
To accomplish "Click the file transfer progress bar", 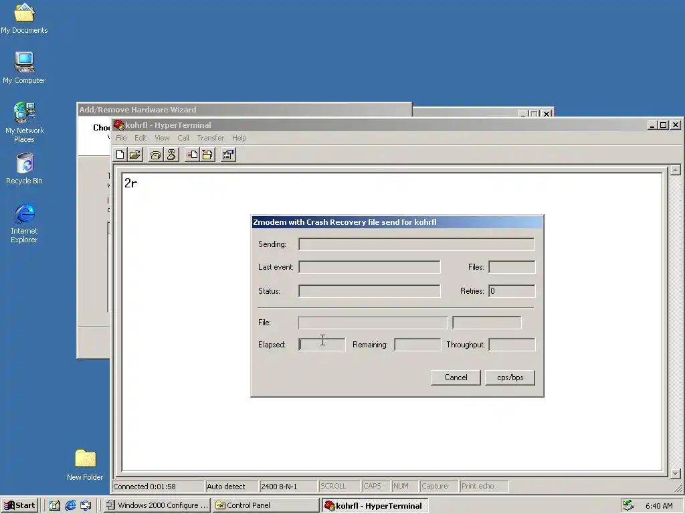I will click(x=487, y=323).
